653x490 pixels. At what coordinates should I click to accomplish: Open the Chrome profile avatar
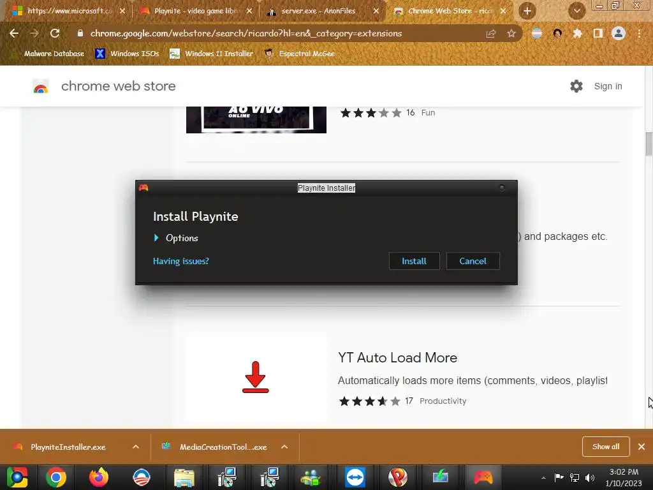click(x=619, y=33)
